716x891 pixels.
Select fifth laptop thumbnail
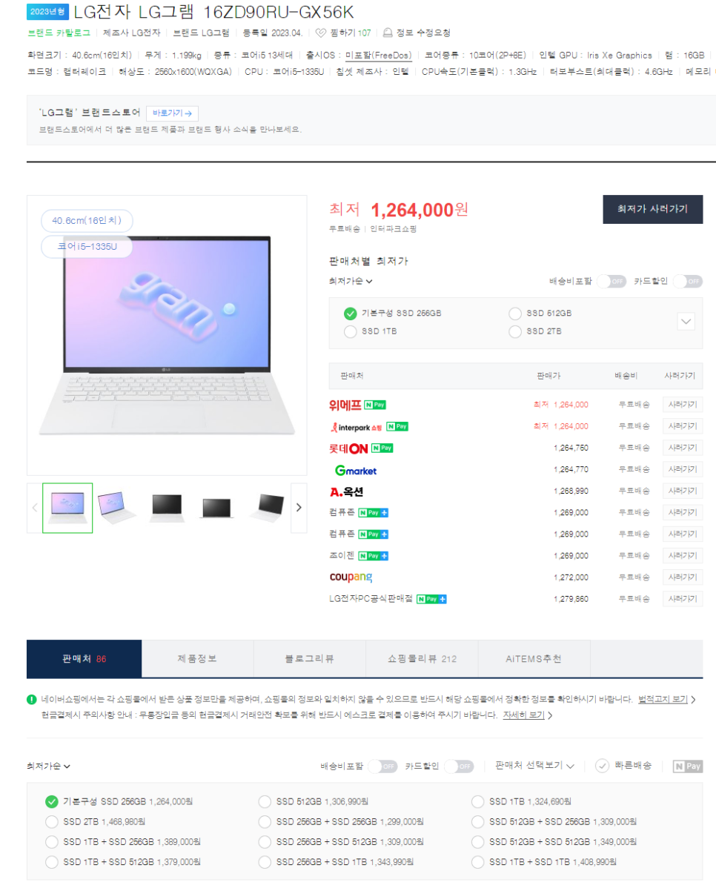(x=266, y=508)
